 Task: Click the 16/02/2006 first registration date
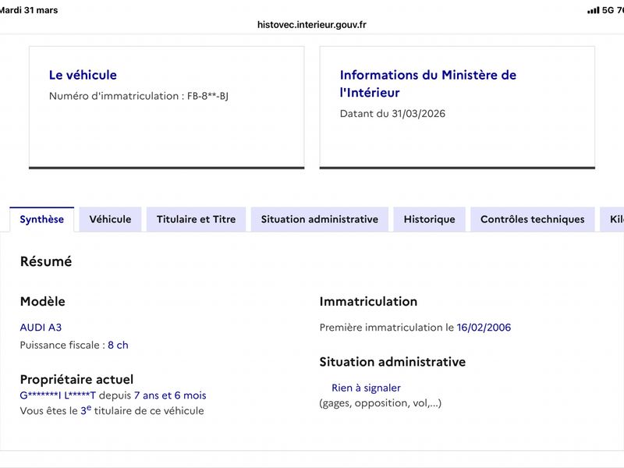(484, 328)
